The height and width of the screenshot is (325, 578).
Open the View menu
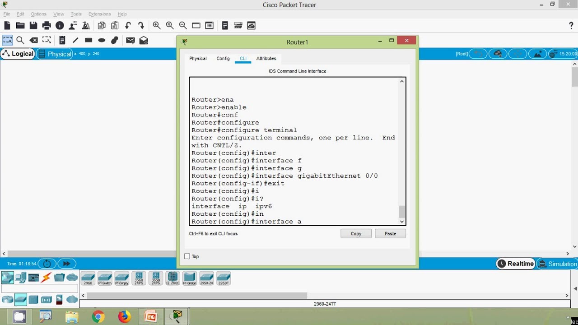click(x=59, y=14)
